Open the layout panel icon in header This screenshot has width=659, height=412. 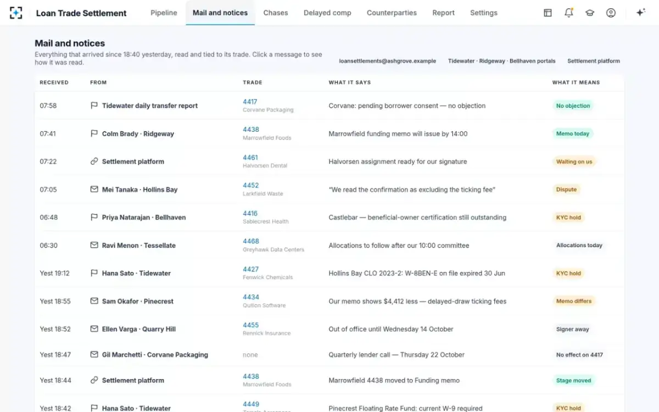click(x=548, y=13)
